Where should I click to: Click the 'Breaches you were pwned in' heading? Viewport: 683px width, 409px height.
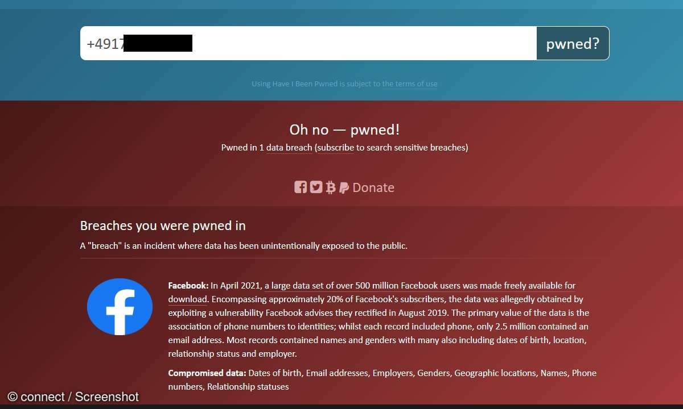pyautogui.click(x=163, y=226)
